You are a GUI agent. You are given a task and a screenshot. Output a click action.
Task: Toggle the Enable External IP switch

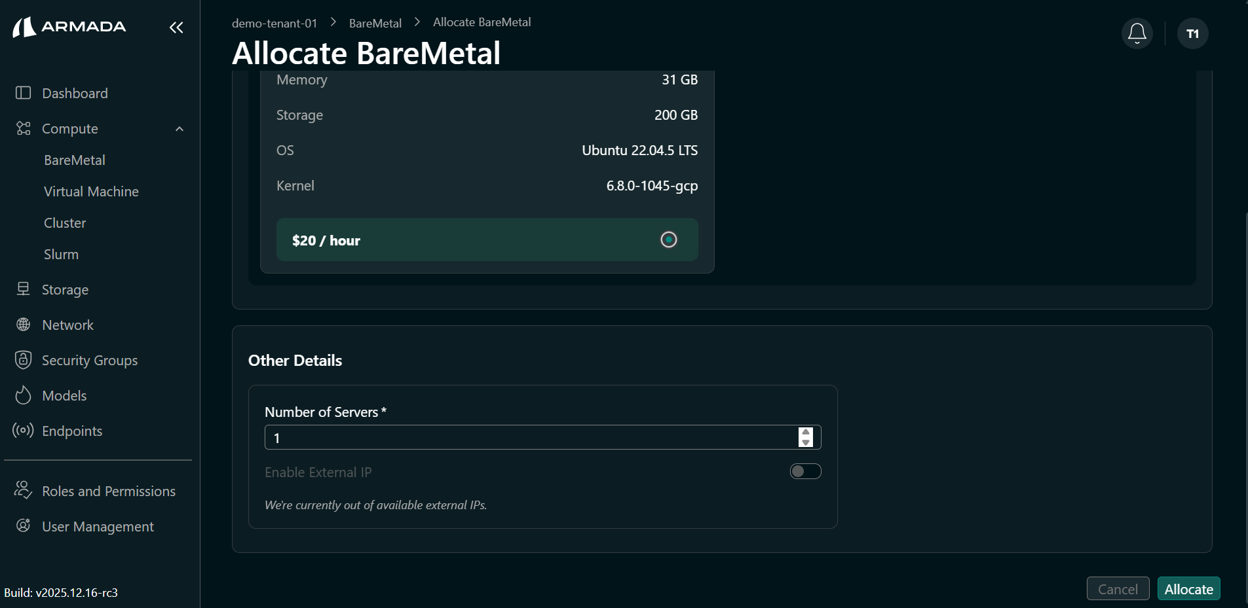point(805,471)
